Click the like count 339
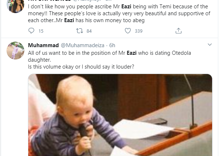This screenshot has height=156, width=219. point(139,31)
